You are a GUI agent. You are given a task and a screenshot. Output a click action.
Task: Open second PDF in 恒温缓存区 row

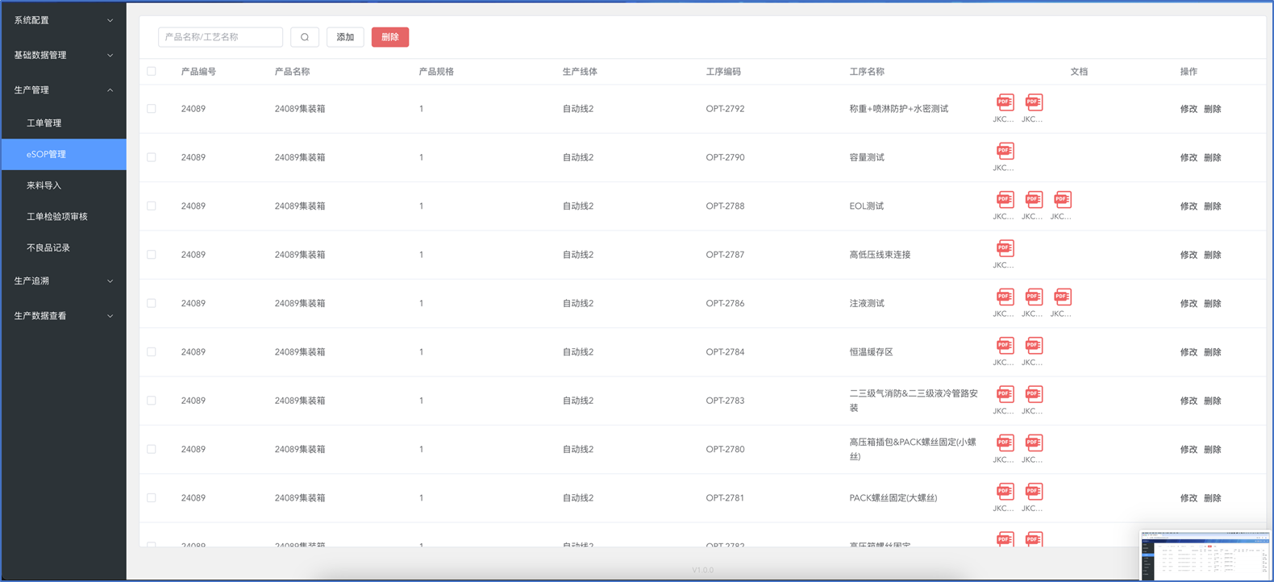click(1034, 346)
